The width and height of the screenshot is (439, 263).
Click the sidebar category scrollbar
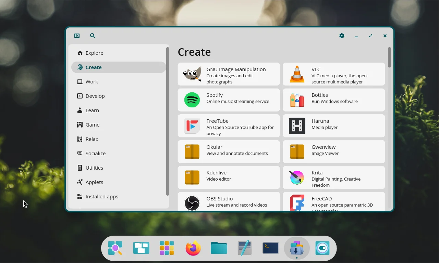click(x=168, y=121)
